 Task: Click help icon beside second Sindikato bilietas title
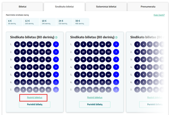tap(116, 37)
